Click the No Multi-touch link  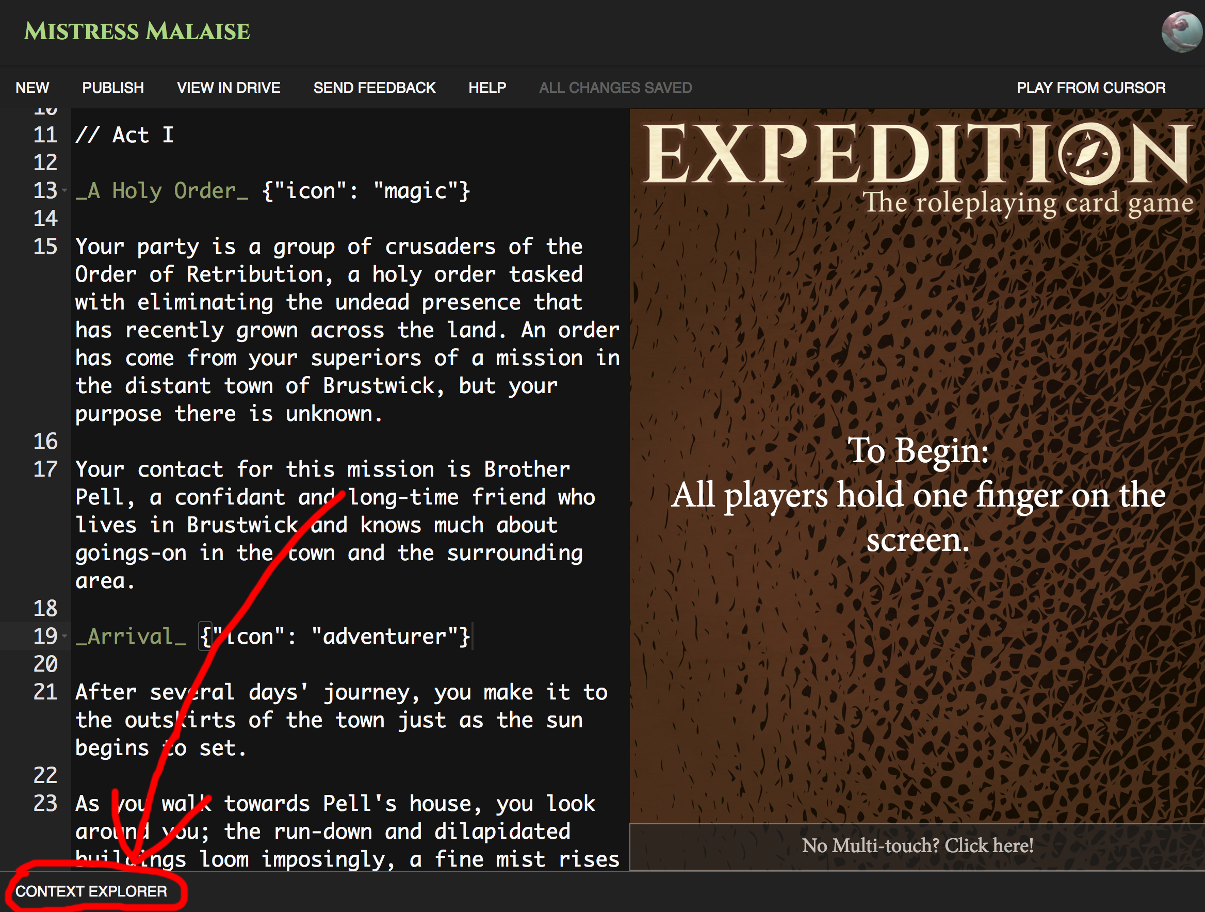click(917, 845)
